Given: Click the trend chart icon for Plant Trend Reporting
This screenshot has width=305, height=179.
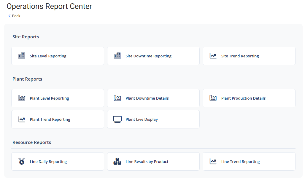Looking at the screenshot, I should pyautogui.click(x=22, y=119).
